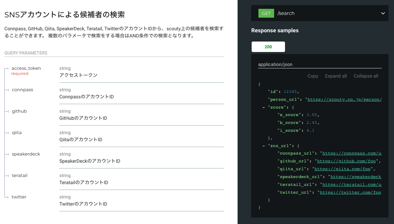Click the green GET method badge
The height and width of the screenshot is (224, 394).
pyautogui.click(x=266, y=13)
